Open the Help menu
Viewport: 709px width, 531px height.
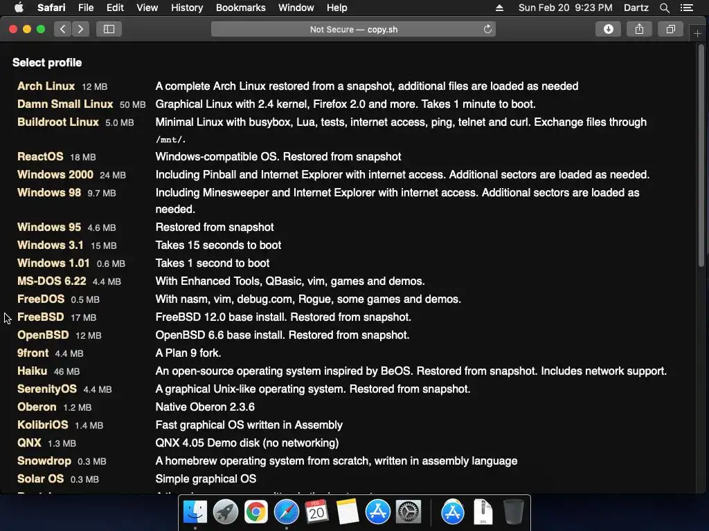[337, 8]
